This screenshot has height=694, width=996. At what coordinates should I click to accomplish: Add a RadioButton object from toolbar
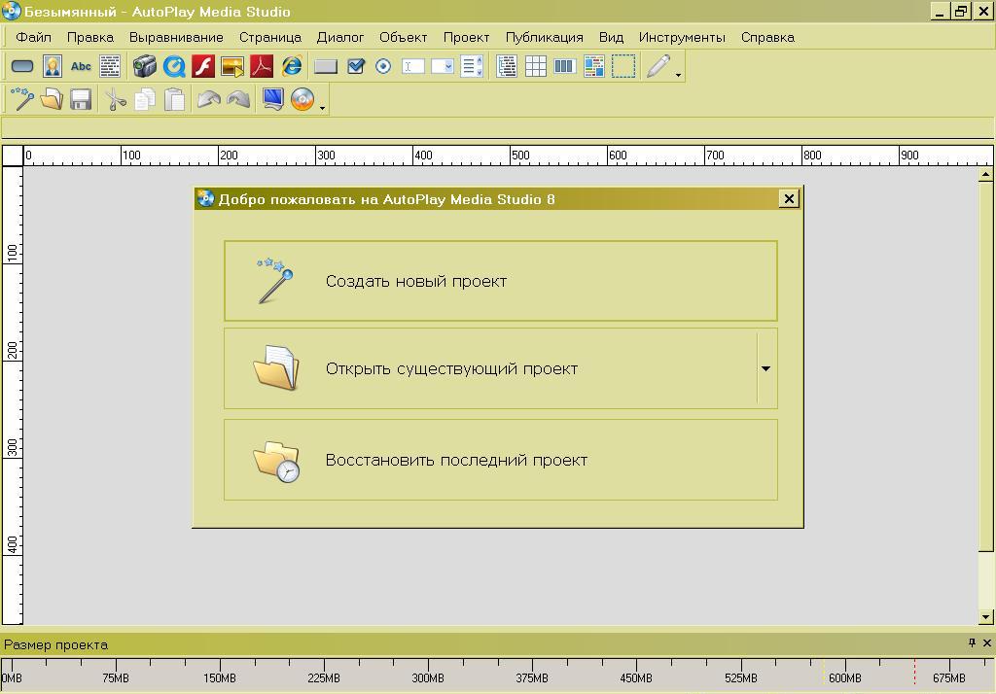pyautogui.click(x=383, y=66)
